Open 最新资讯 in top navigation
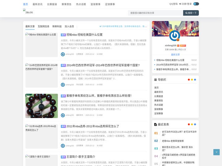The height and width of the screenshot is (166, 222). coord(38,4)
